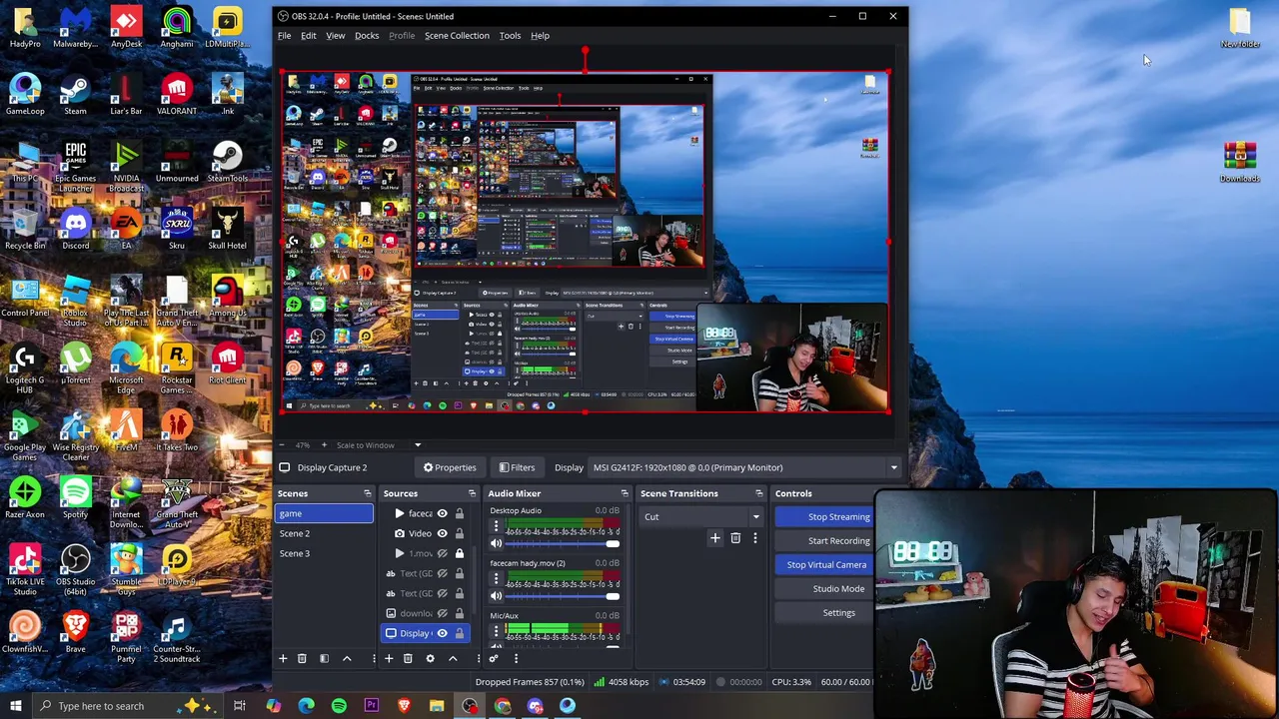This screenshot has height=719, width=1279.
Task: Float the Audio Mixer dock panel
Action: click(625, 493)
